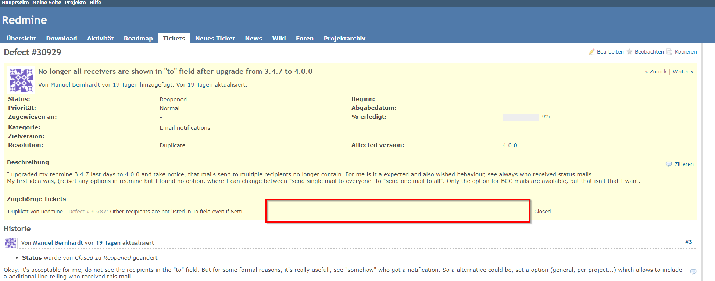Image resolution: width=715 pixels, height=281 pixels.
Task: Click the Beobachten link
Action: tap(649, 52)
